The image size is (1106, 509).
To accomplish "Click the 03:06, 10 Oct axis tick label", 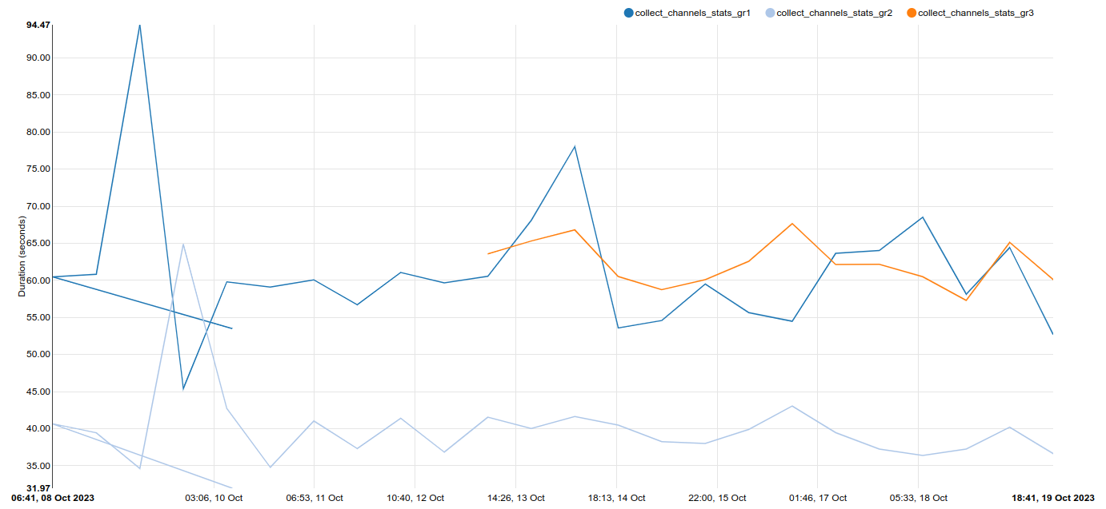I will coord(214,498).
